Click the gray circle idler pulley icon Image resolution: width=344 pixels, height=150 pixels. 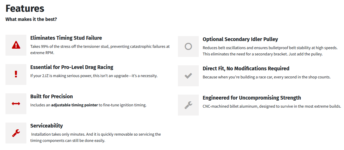(188, 47)
